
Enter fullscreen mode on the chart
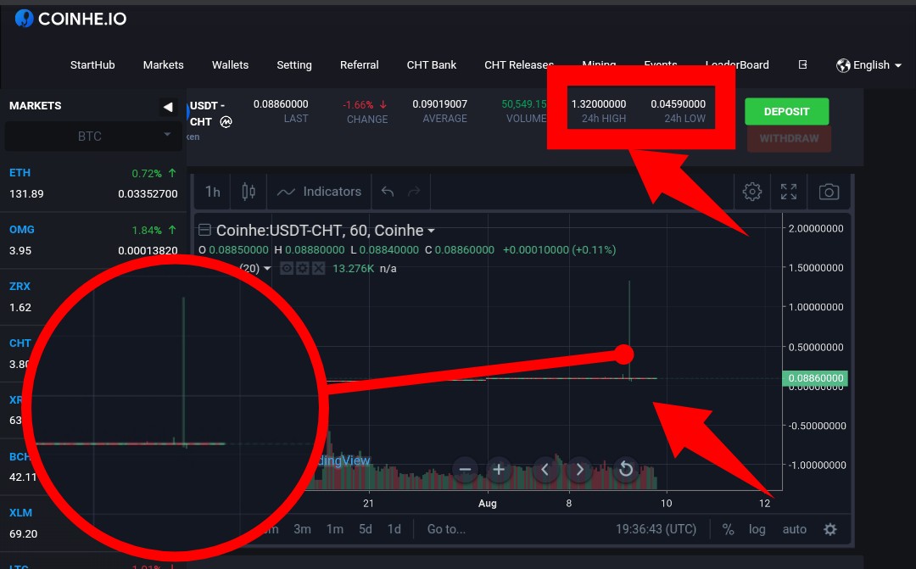tap(788, 192)
